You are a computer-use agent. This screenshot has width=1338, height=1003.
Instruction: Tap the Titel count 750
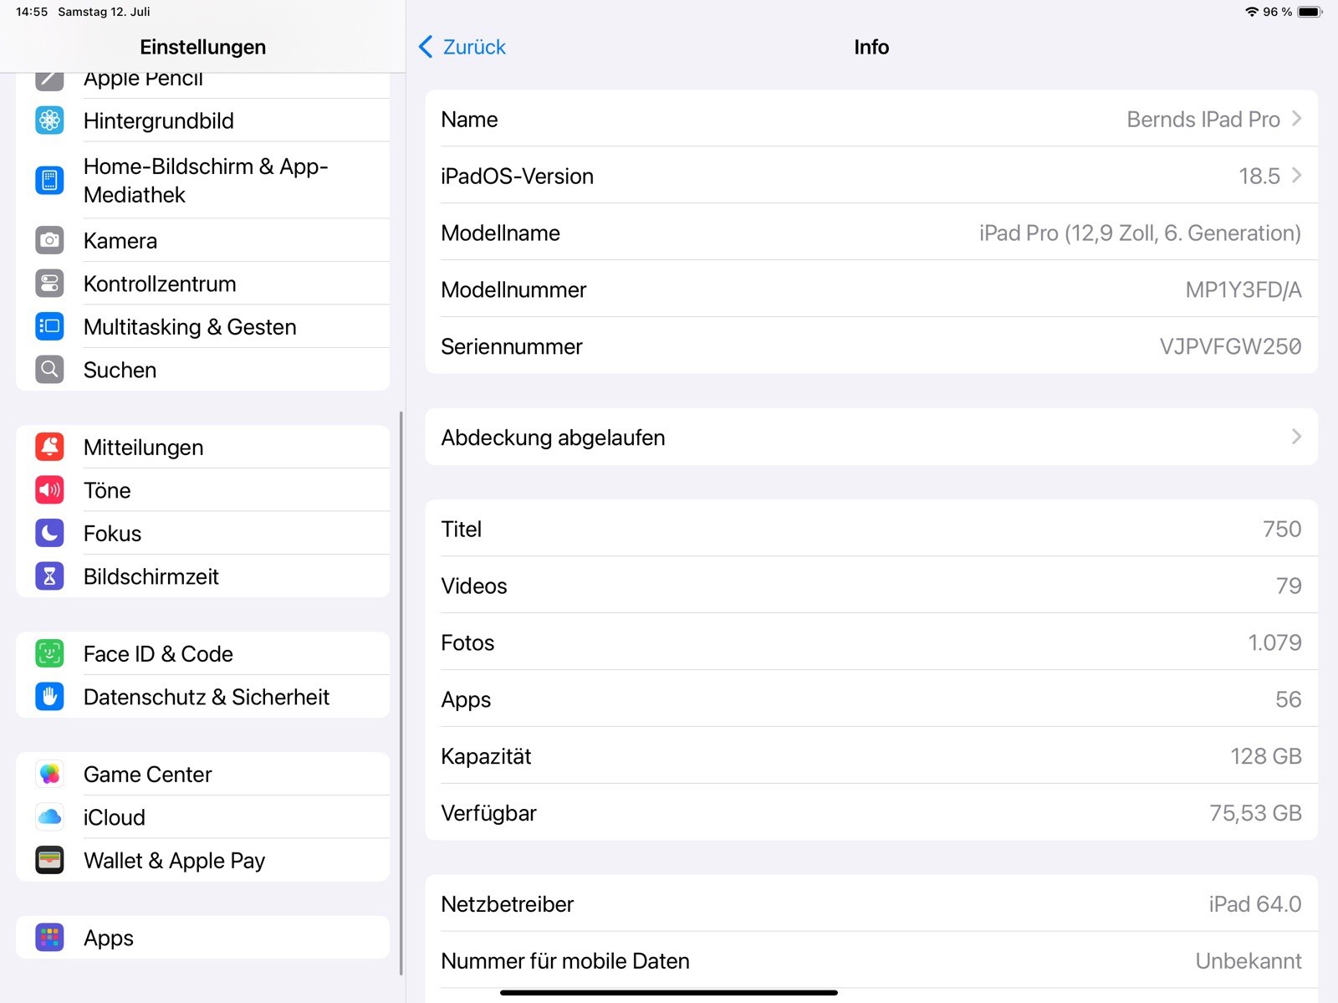1282,530
